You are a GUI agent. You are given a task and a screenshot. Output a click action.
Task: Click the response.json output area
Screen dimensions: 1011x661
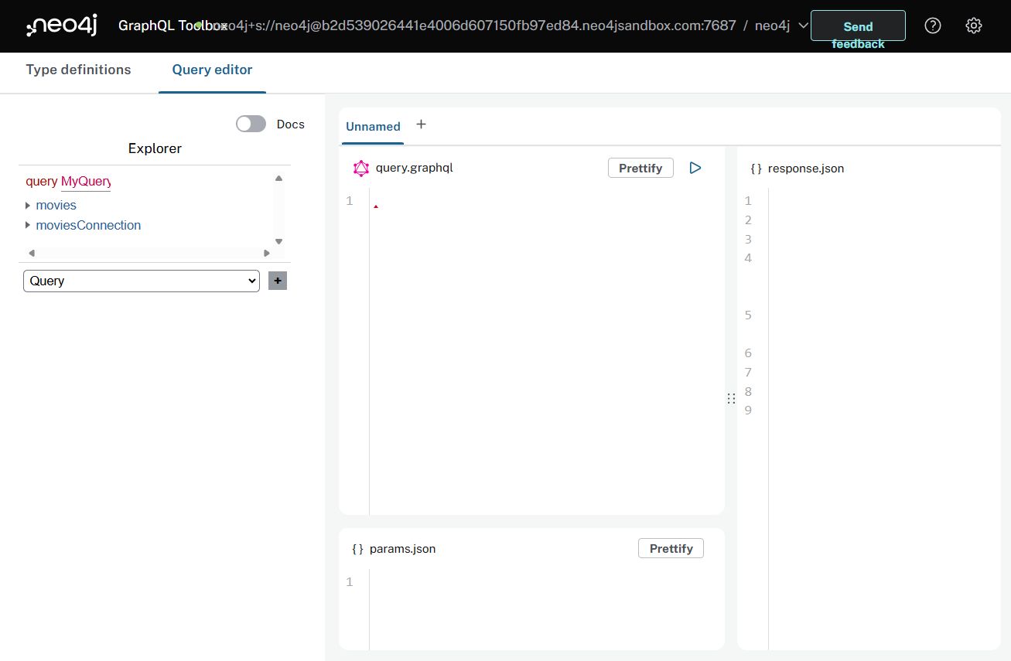[x=884, y=417]
